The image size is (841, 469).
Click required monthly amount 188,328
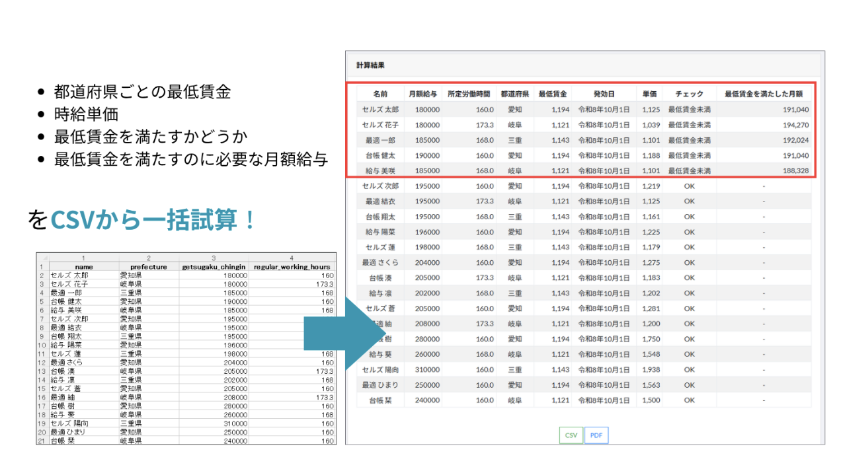796,170
